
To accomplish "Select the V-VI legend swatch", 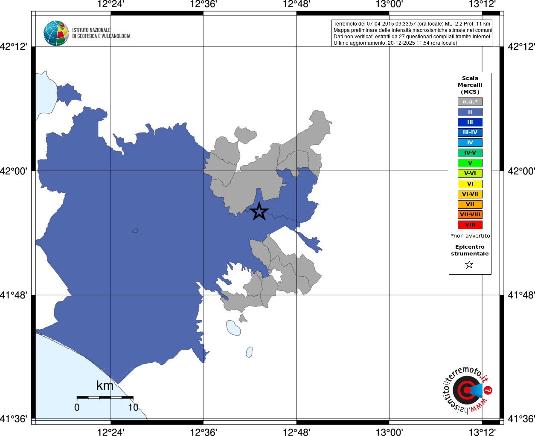I will [x=470, y=173].
